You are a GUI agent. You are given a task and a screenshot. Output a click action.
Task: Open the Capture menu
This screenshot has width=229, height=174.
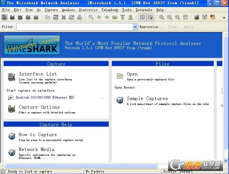click(x=51, y=10)
